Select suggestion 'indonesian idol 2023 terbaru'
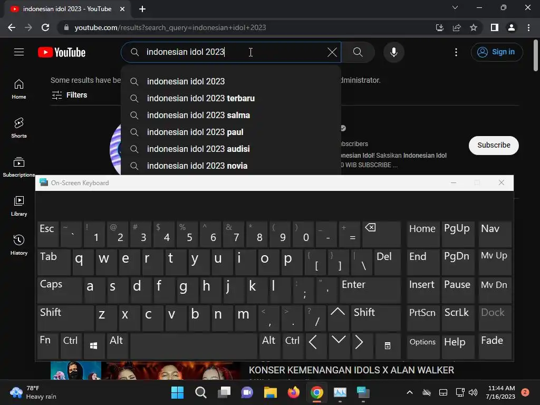The width and height of the screenshot is (540, 405). [x=231, y=99]
